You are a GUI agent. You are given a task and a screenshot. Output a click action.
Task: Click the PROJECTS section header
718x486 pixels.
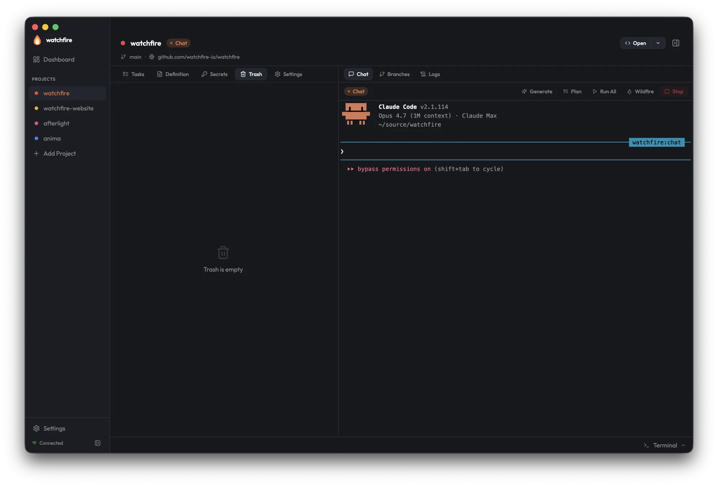tap(43, 79)
